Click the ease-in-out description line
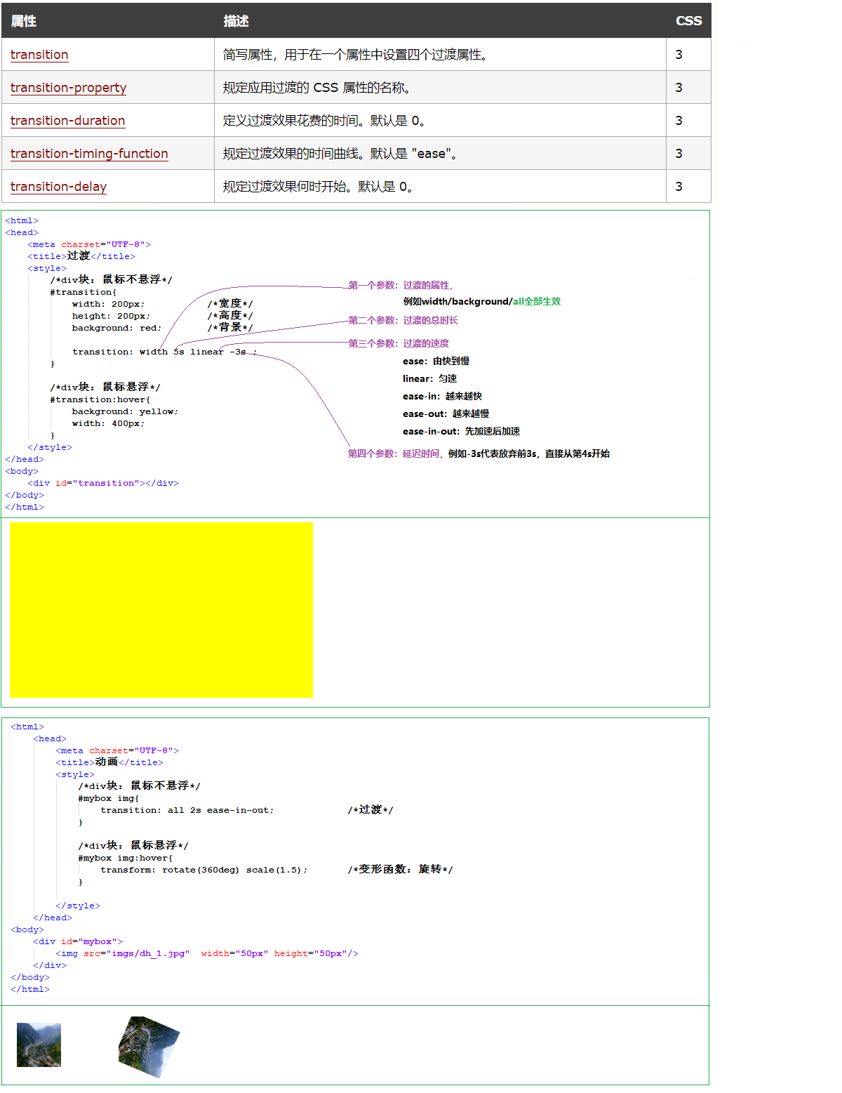The width and height of the screenshot is (842, 1093). tap(461, 431)
